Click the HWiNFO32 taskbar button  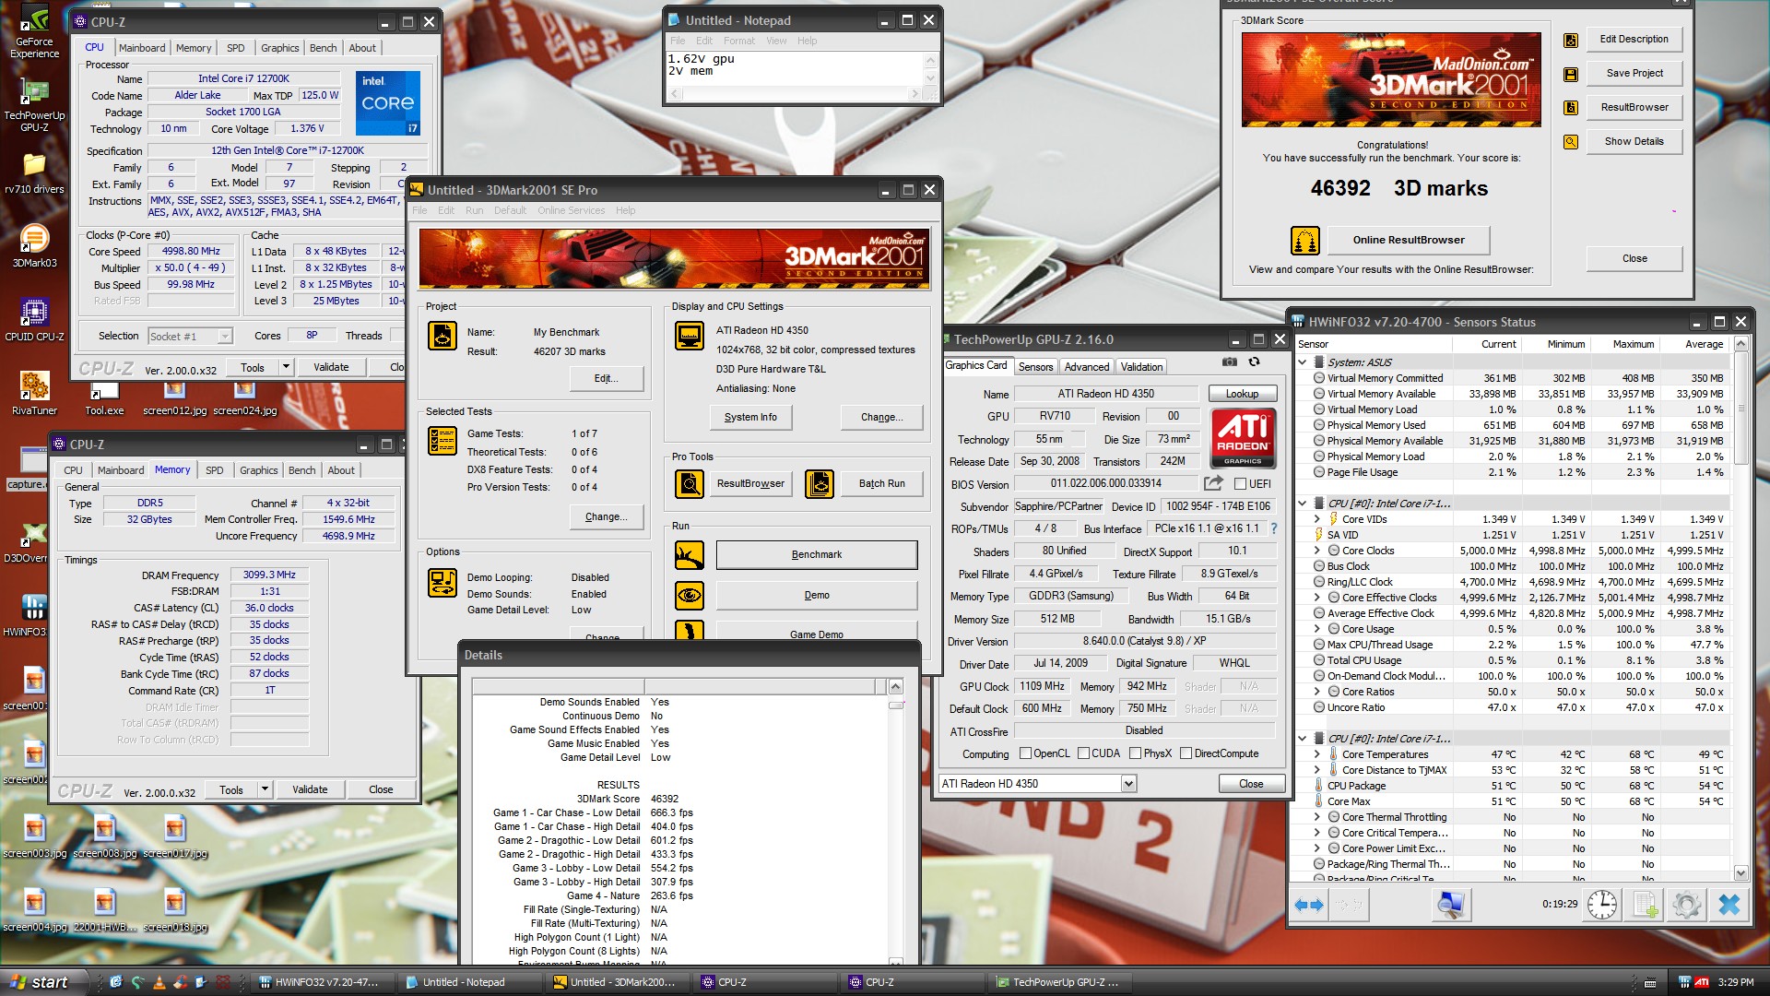(320, 982)
